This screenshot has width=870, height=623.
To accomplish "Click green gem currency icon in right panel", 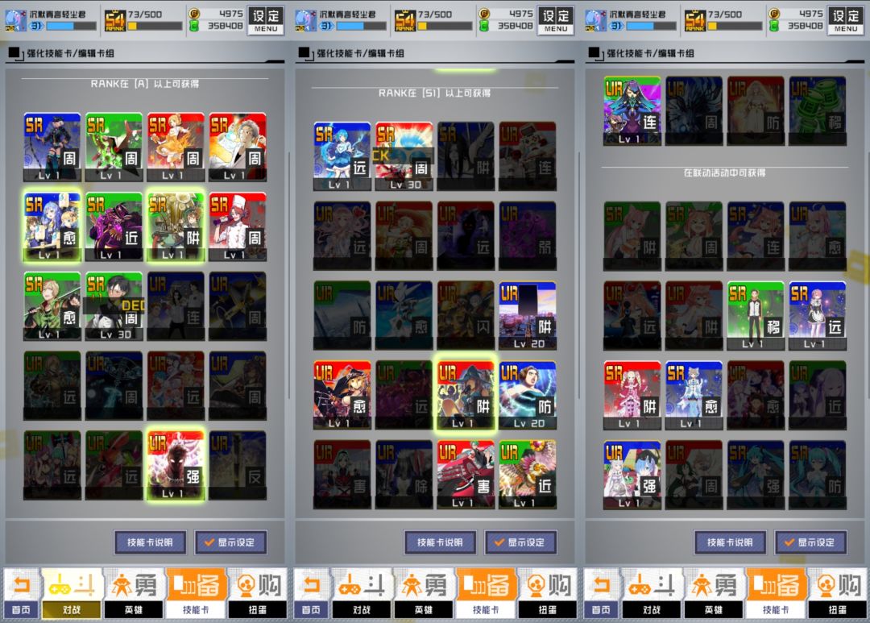I will click(x=774, y=26).
